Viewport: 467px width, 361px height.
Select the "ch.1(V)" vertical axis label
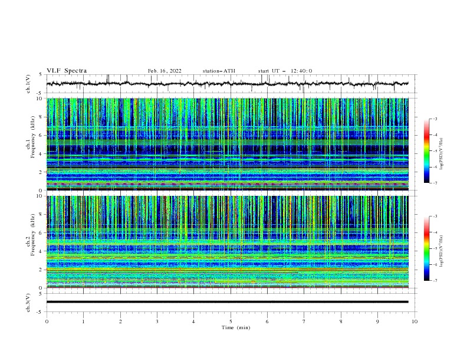[28, 84]
